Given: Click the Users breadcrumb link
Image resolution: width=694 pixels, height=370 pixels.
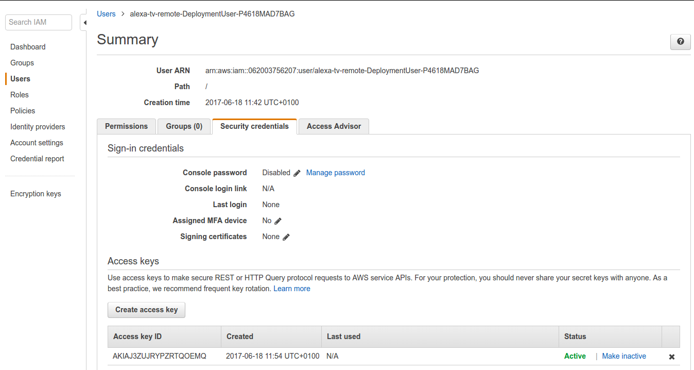Looking at the screenshot, I should tap(106, 14).
